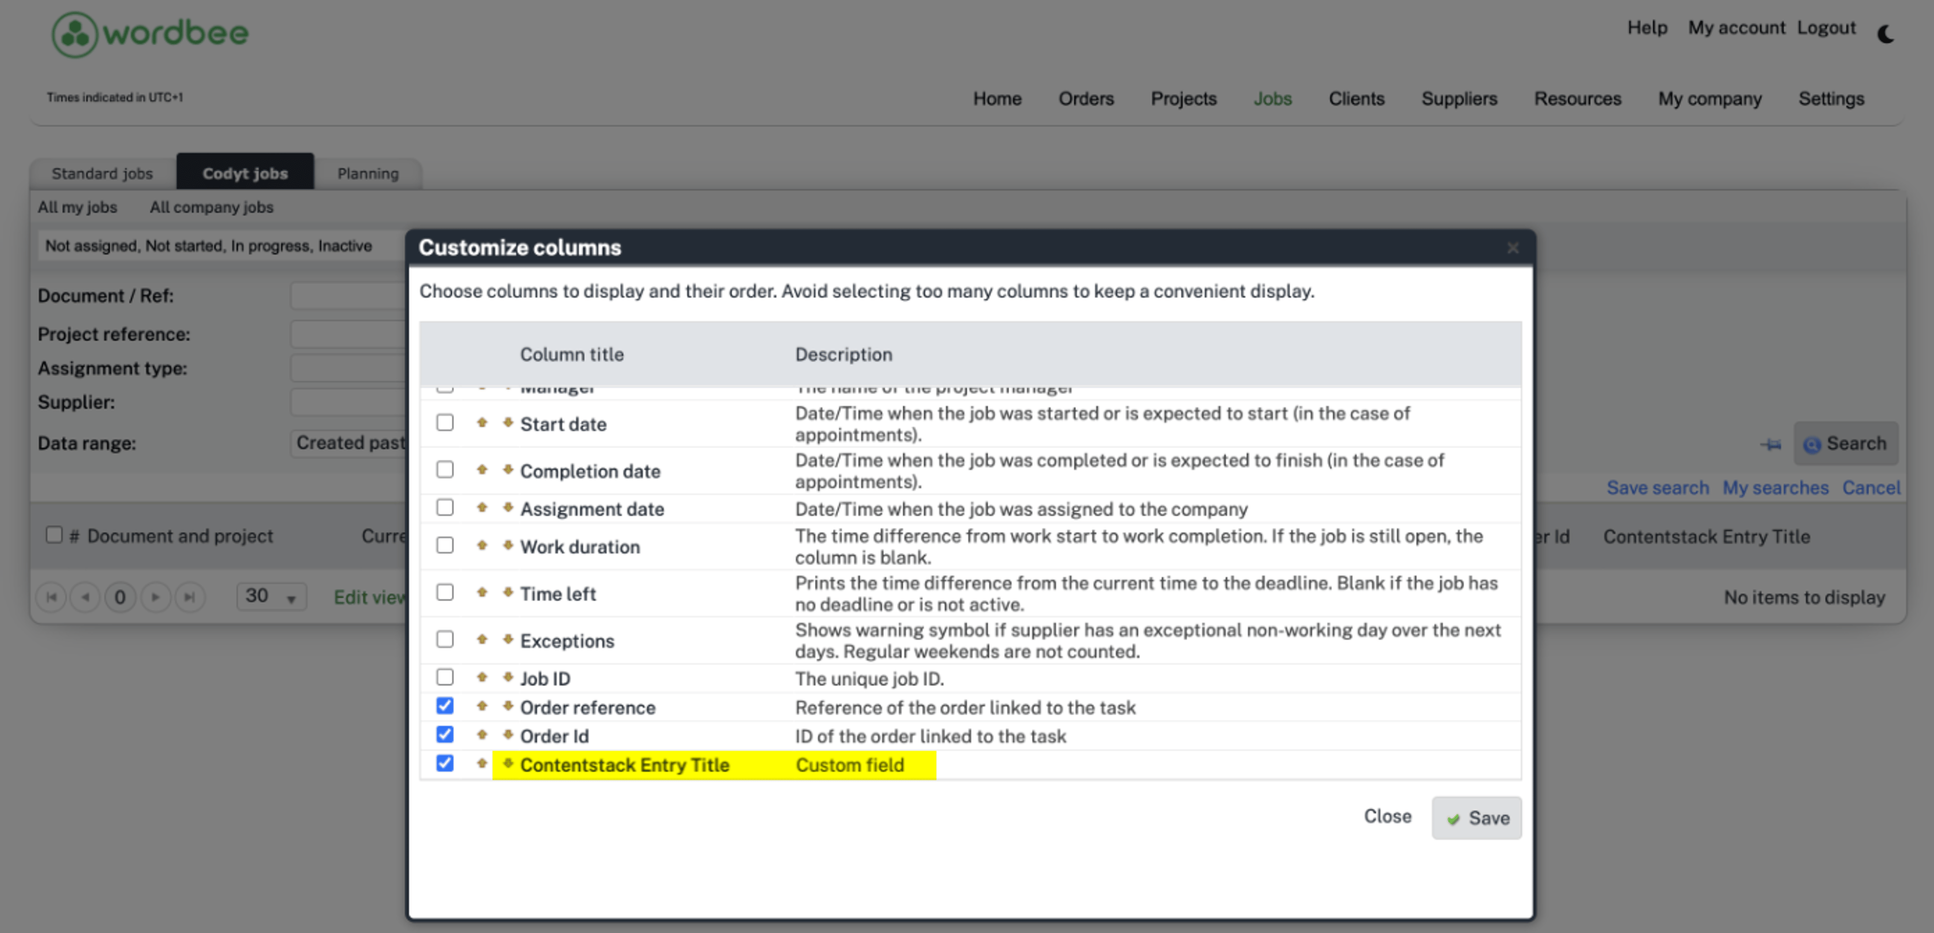1934x933 pixels.
Task: Enable the Completion date column checkbox
Action: coord(445,470)
